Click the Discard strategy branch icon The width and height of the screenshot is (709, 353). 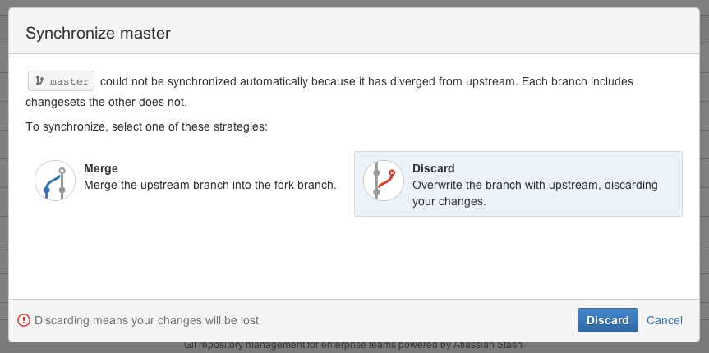[384, 181]
